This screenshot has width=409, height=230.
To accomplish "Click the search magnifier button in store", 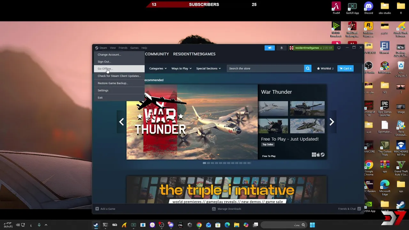I will coord(307,68).
